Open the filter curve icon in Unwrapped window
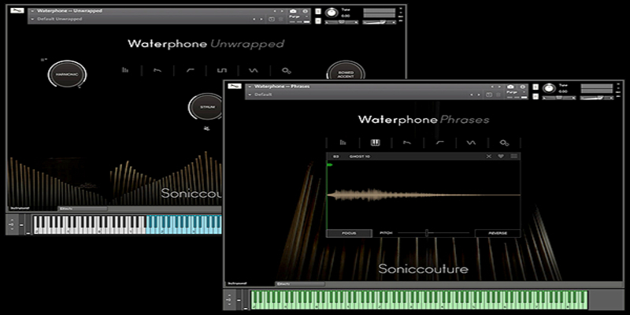Viewport: 630px width, 315px height. (190, 70)
